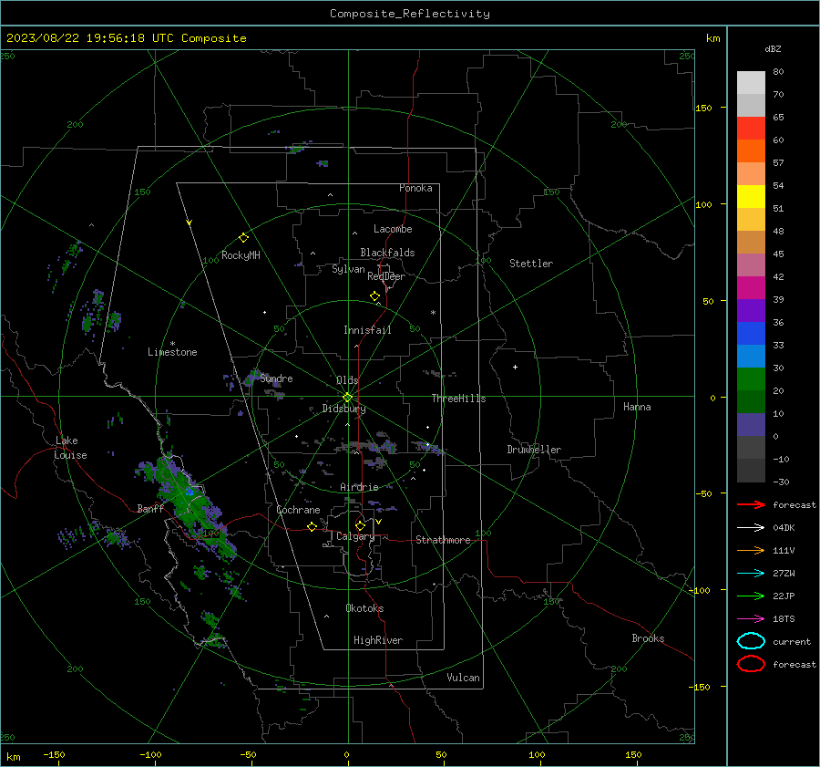Click the Stettler town label
The height and width of the screenshot is (767, 820).
click(531, 264)
